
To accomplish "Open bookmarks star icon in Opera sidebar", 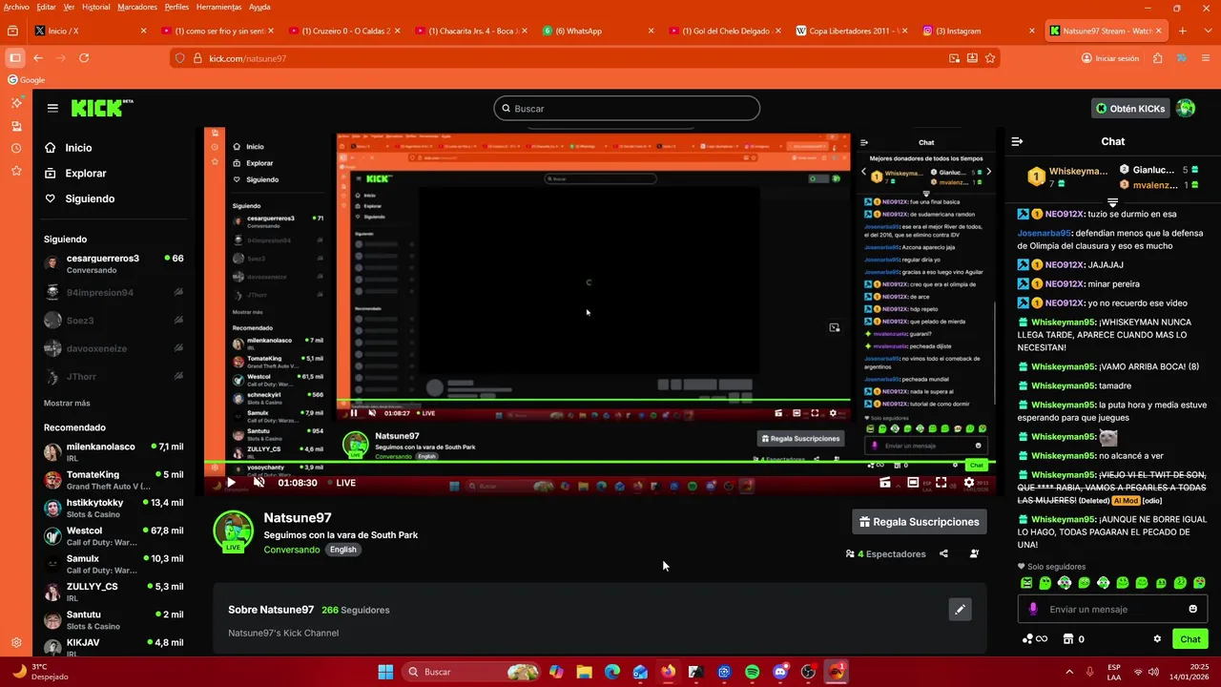I will point(16,171).
